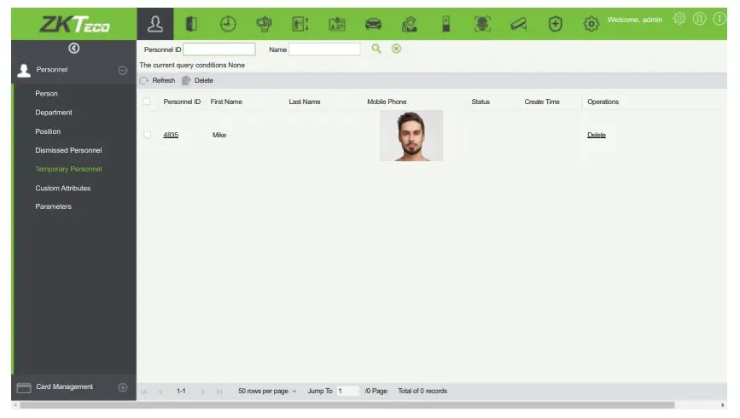Image resolution: width=740 pixels, height=418 pixels.
Task: Focus the Jump To page field
Action: tap(348, 391)
